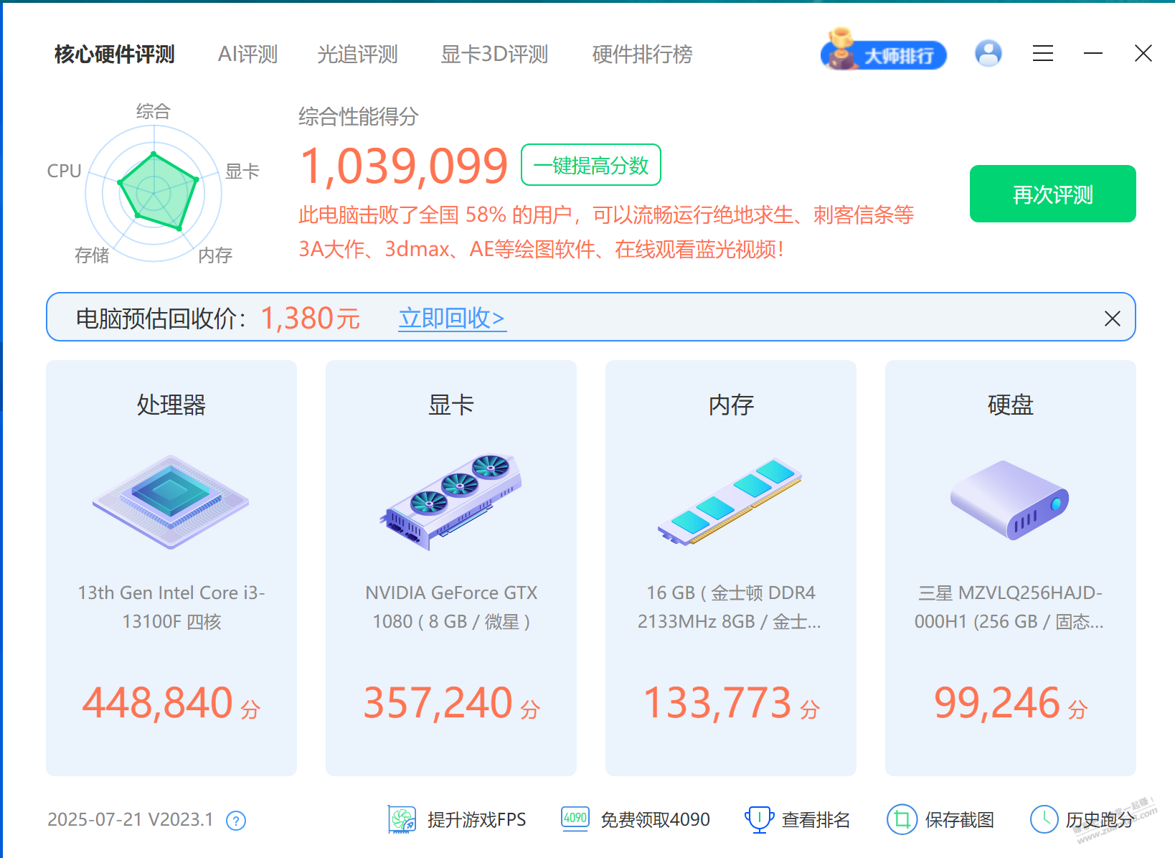This screenshot has height=858, width=1175.
Task: Click the 综合性能得分 heading
Action: 359,116
